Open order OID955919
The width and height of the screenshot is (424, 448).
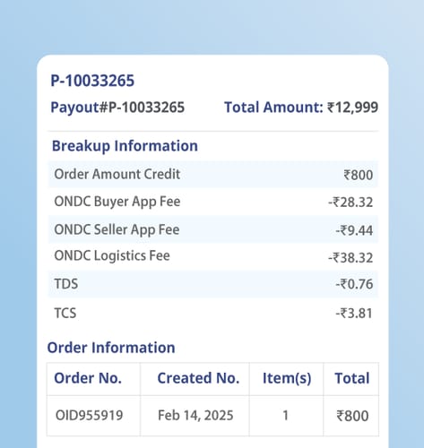(x=90, y=416)
